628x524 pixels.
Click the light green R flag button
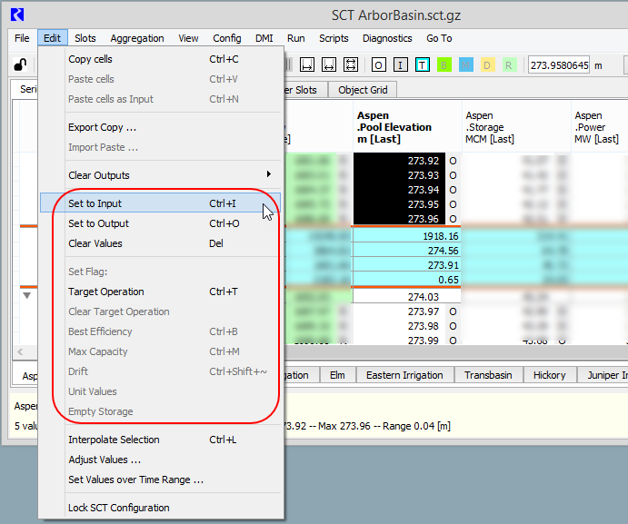(509, 65)
